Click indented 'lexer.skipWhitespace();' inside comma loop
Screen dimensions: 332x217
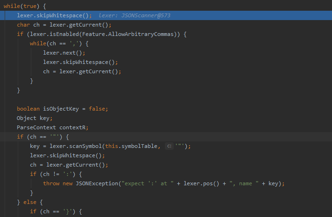80,62
